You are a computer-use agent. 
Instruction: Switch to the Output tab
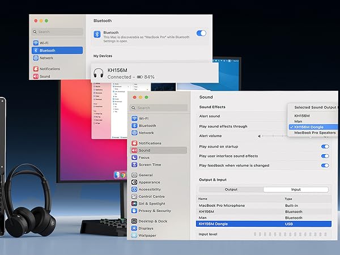point(231,189)
